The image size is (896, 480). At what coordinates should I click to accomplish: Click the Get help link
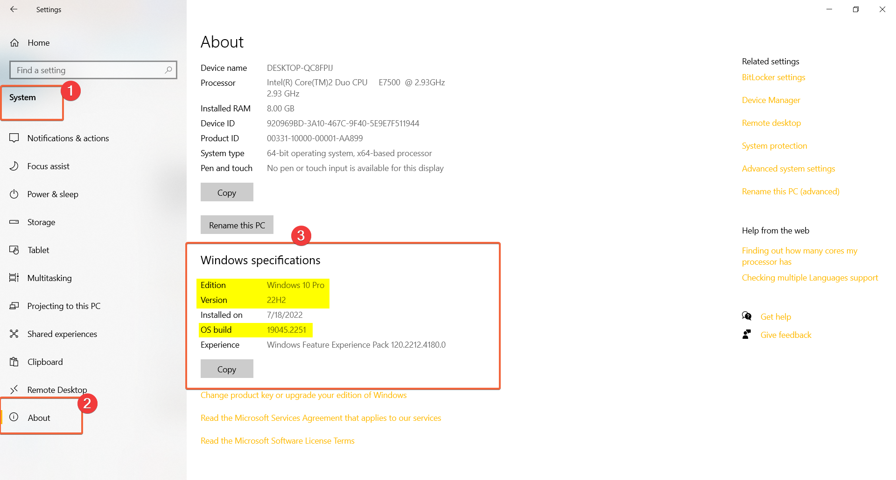pos(776,317)
